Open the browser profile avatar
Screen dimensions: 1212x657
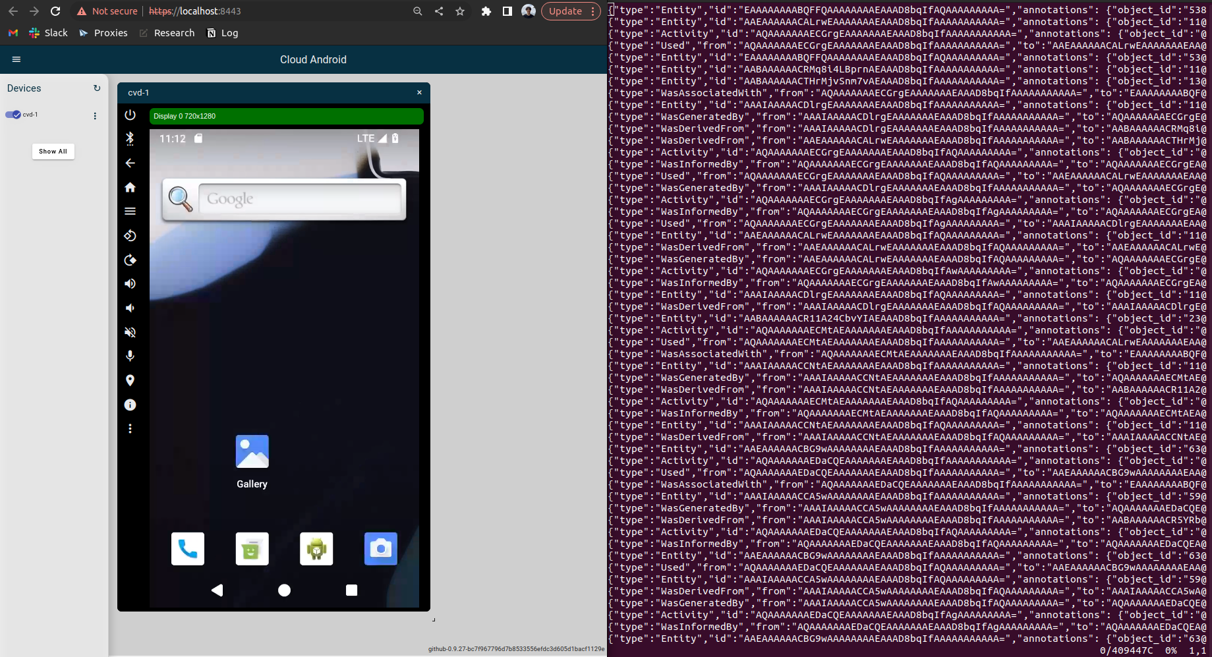[x=529, y=11]
